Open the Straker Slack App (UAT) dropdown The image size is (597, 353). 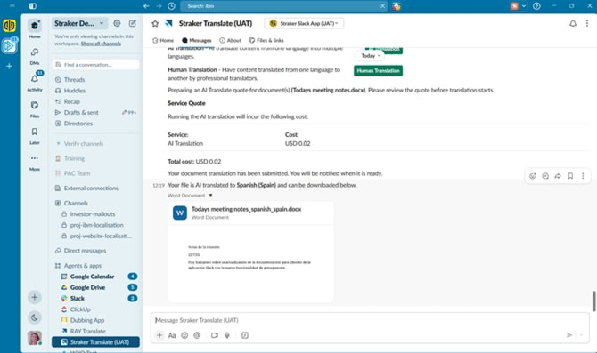click(304, 23)
